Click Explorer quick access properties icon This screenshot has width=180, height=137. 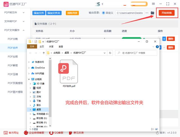click(36, 41)
